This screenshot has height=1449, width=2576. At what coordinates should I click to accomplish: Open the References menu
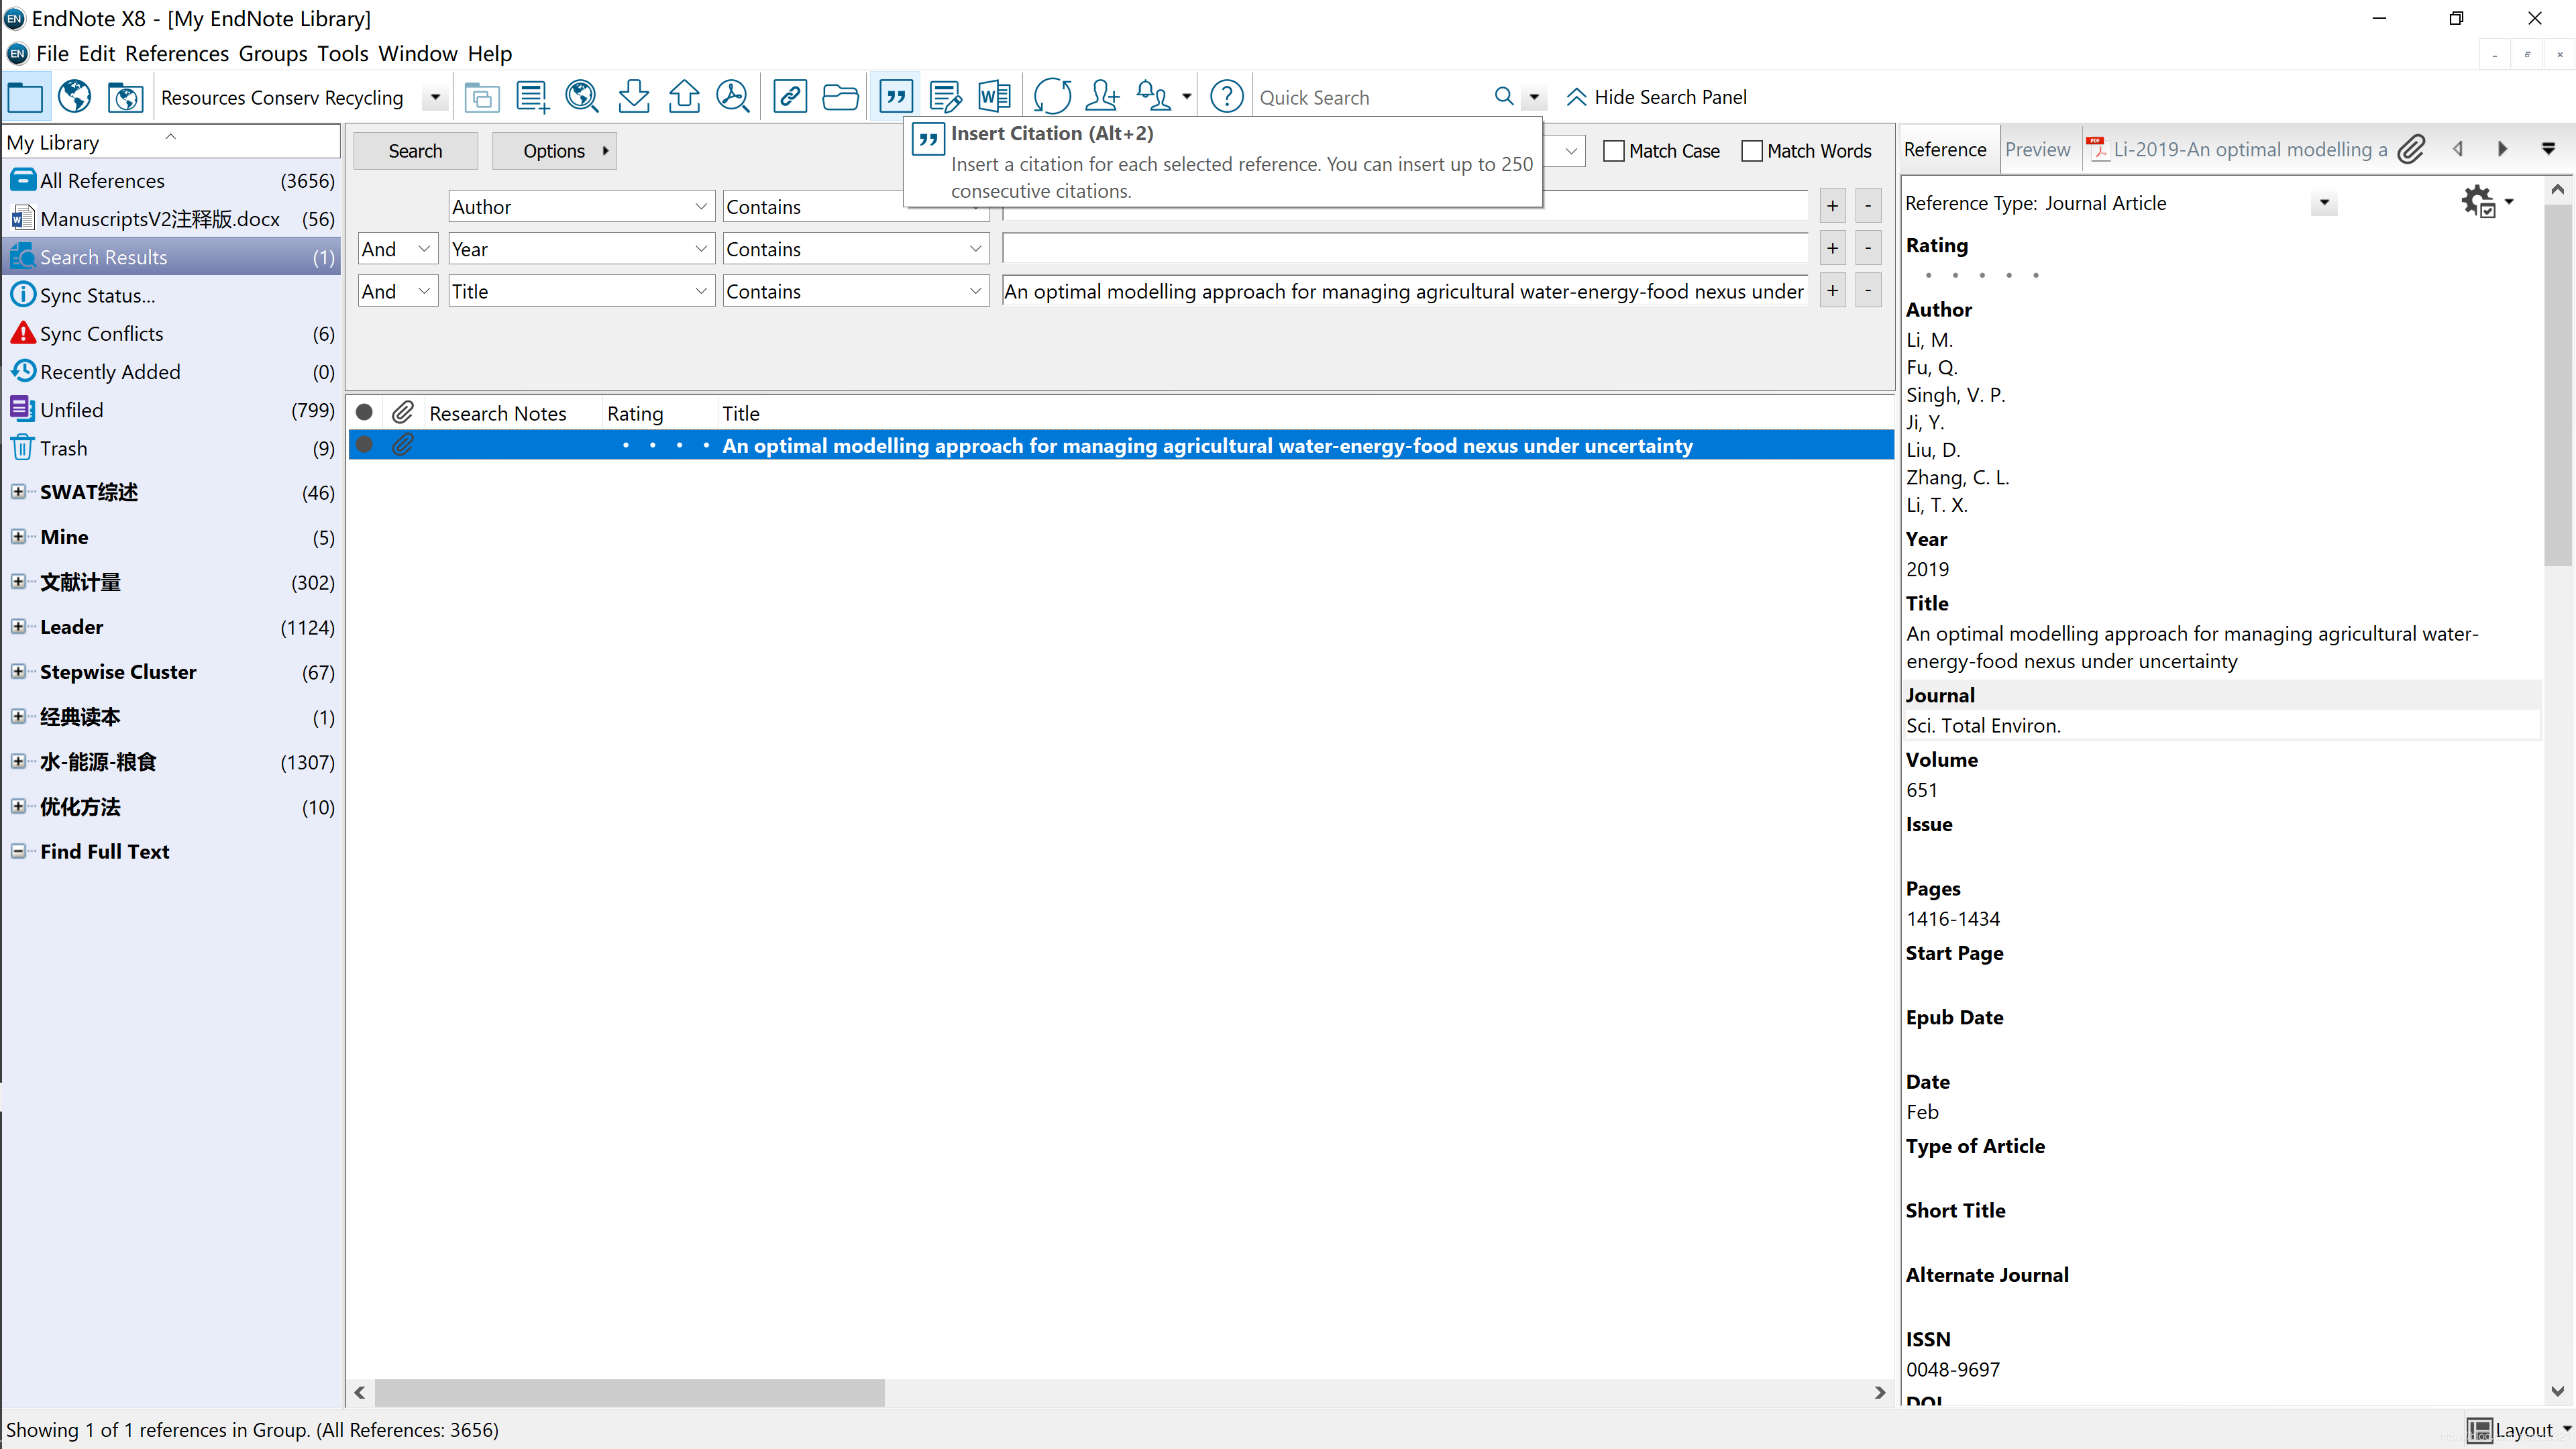coord(177,53)
